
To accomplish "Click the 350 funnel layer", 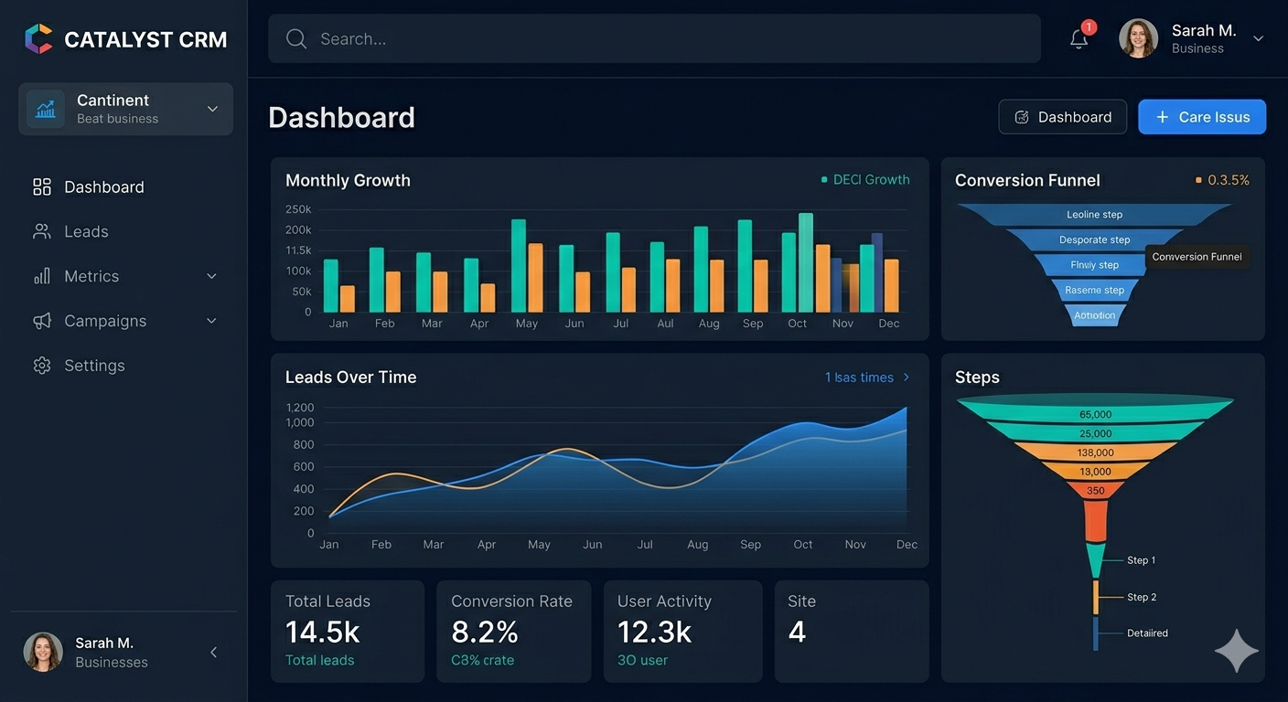I will (x=1095, y=491).
